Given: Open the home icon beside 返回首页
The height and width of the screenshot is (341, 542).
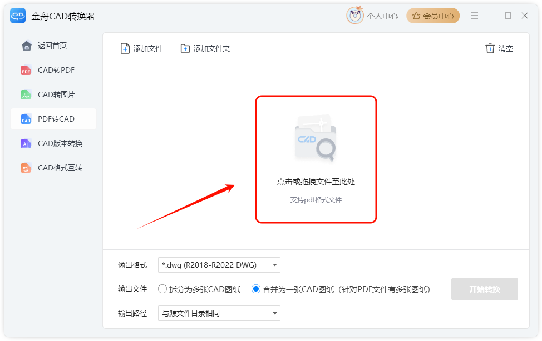Looking at the screenshot, I should pyautogui.click(x=27, y=46).
